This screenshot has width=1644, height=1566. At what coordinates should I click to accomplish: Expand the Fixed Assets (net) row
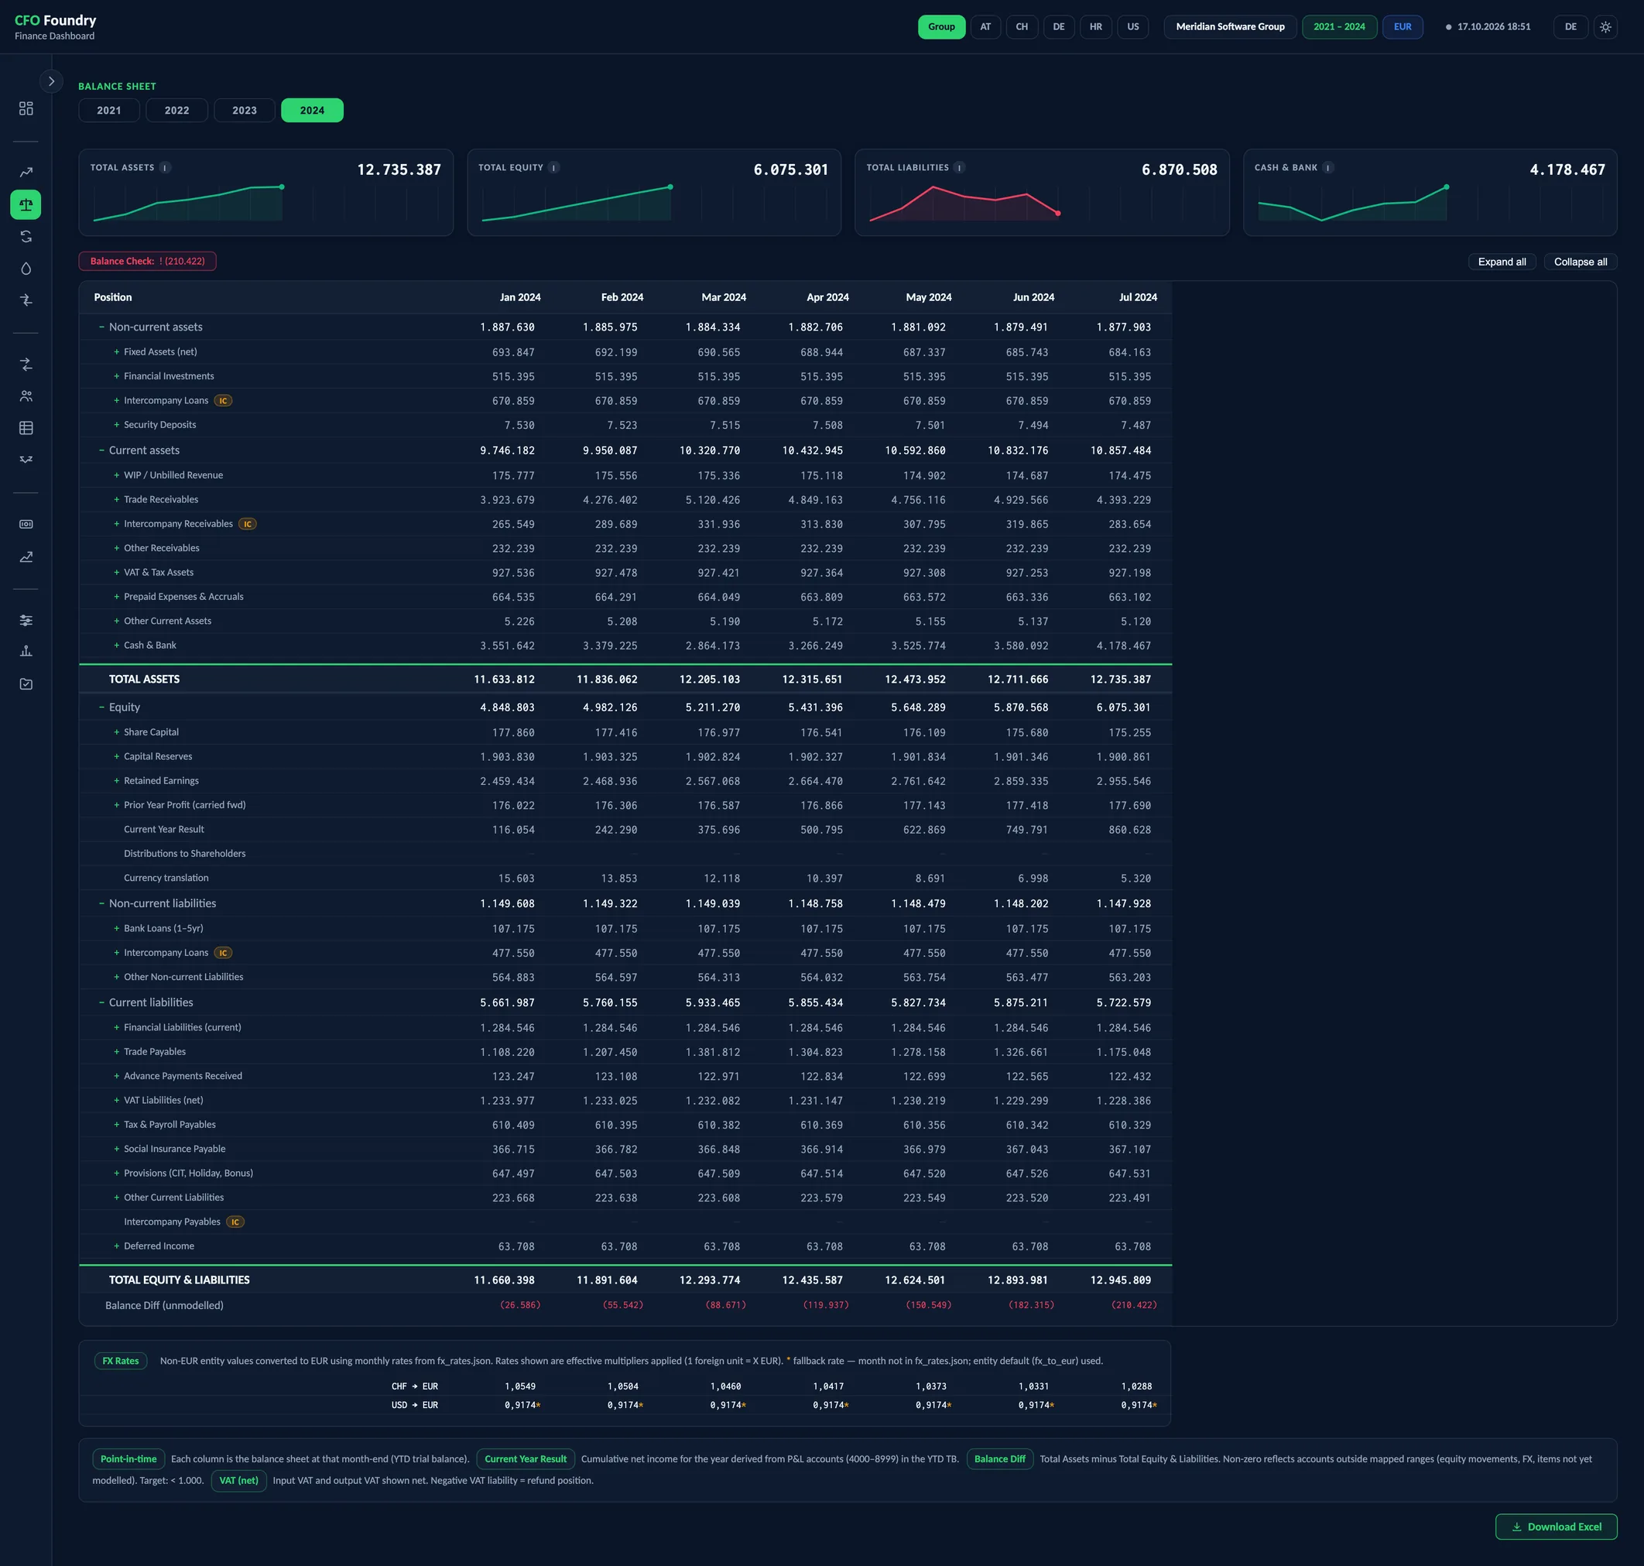click(x=117, y=352)
